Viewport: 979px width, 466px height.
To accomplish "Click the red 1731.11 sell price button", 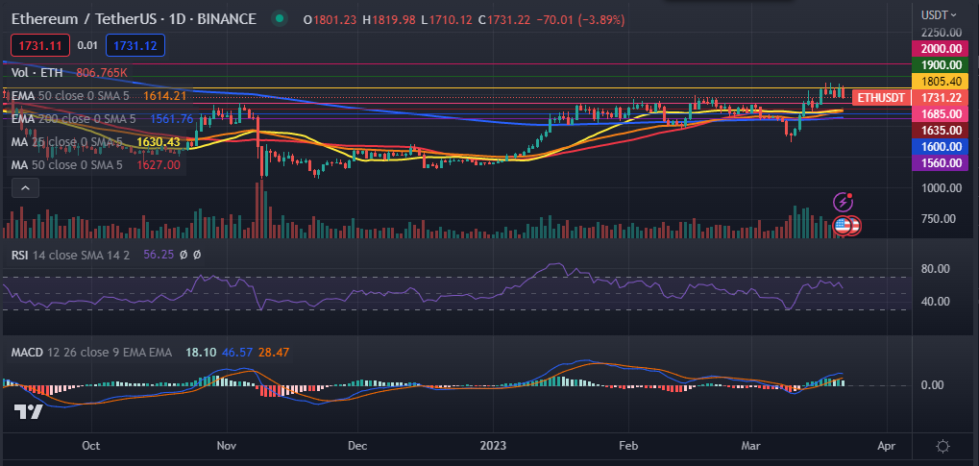I will click(x=39, y=45).
